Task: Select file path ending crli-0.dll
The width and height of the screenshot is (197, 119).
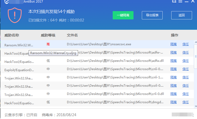Action: click(115, 94)
